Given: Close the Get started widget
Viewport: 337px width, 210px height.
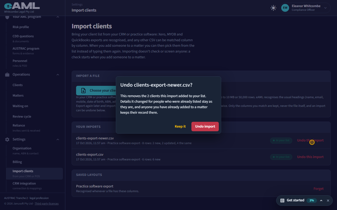Looking at the screenshot, I should point(328,200).
